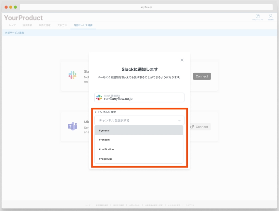The height and width of the screenshot is (211, 279).
Task: Select the #hogehuga channel
Action: (139, 159)
